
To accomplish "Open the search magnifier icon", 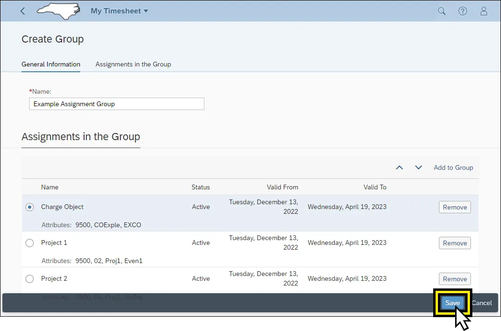I will click(x=442, y=11).
